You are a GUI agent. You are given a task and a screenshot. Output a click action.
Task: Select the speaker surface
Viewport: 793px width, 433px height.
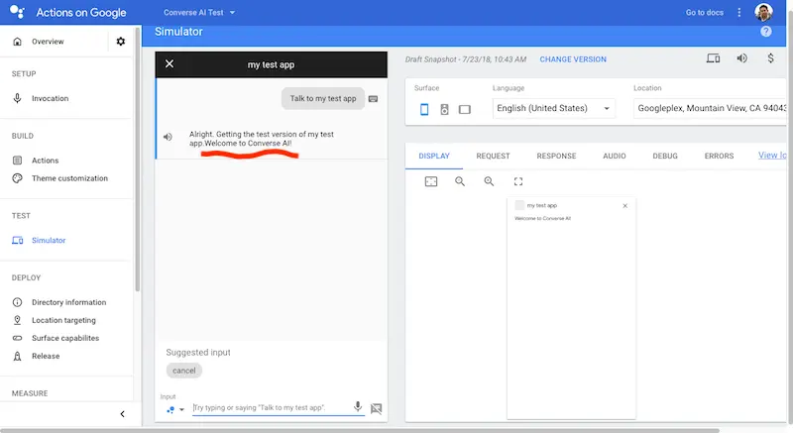[444, 109]
